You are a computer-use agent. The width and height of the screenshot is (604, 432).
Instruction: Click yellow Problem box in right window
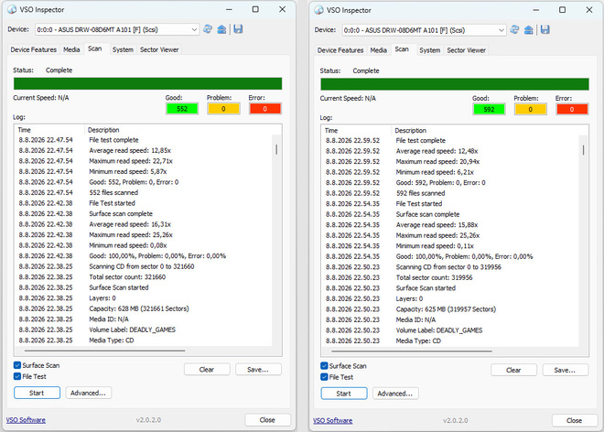531,110
